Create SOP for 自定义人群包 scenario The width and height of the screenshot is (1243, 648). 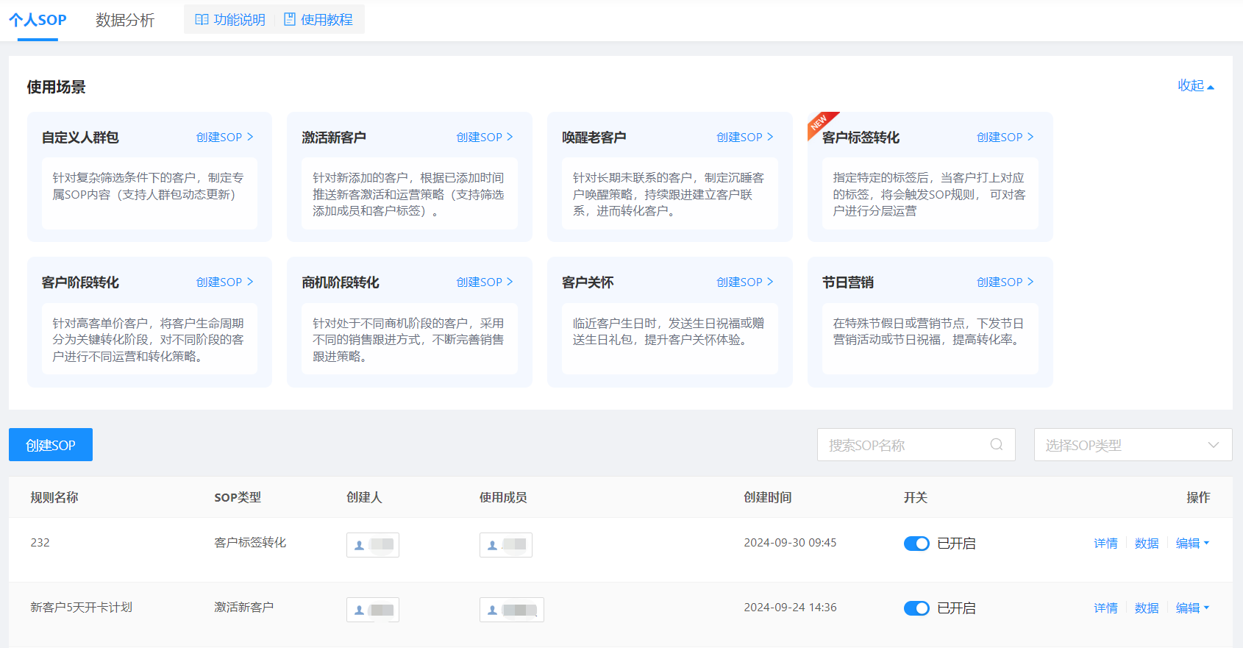tap(225, 137)
